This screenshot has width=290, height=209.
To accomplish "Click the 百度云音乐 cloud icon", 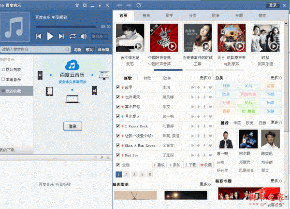I will 72,64.
